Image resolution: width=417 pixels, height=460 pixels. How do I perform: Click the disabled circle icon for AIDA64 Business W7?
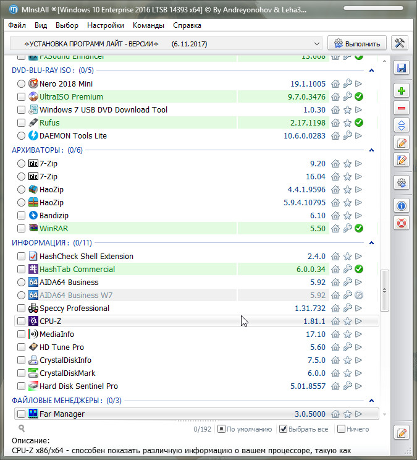pyautogui.click(x=359, y=295)
